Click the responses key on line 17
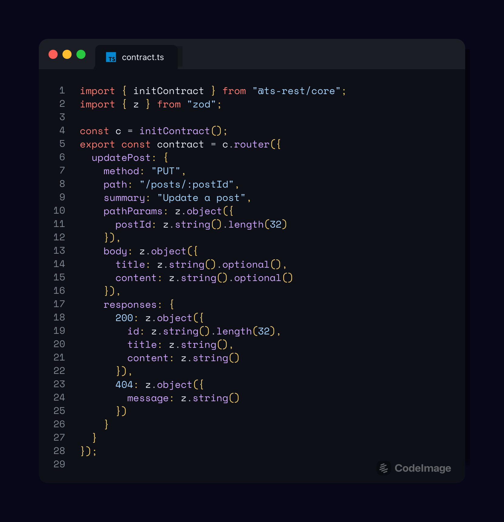This screenshot has height=522, width=504. [x=130, y=305]
